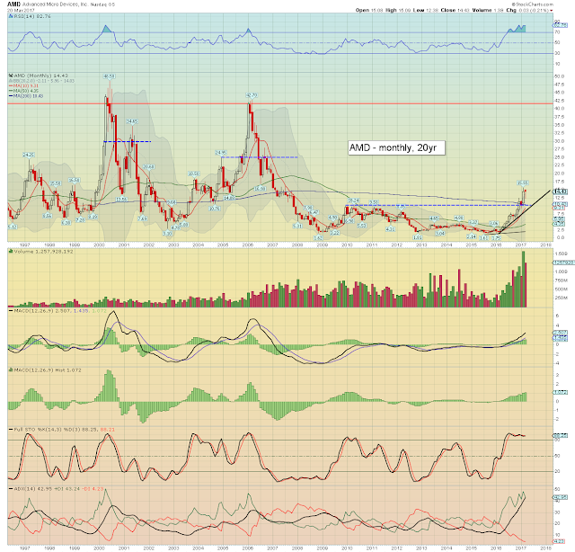Click the red MA(10) legend entry
This screenshot has width=575, height=552.
pyautogui.click(x=23, y=85)
